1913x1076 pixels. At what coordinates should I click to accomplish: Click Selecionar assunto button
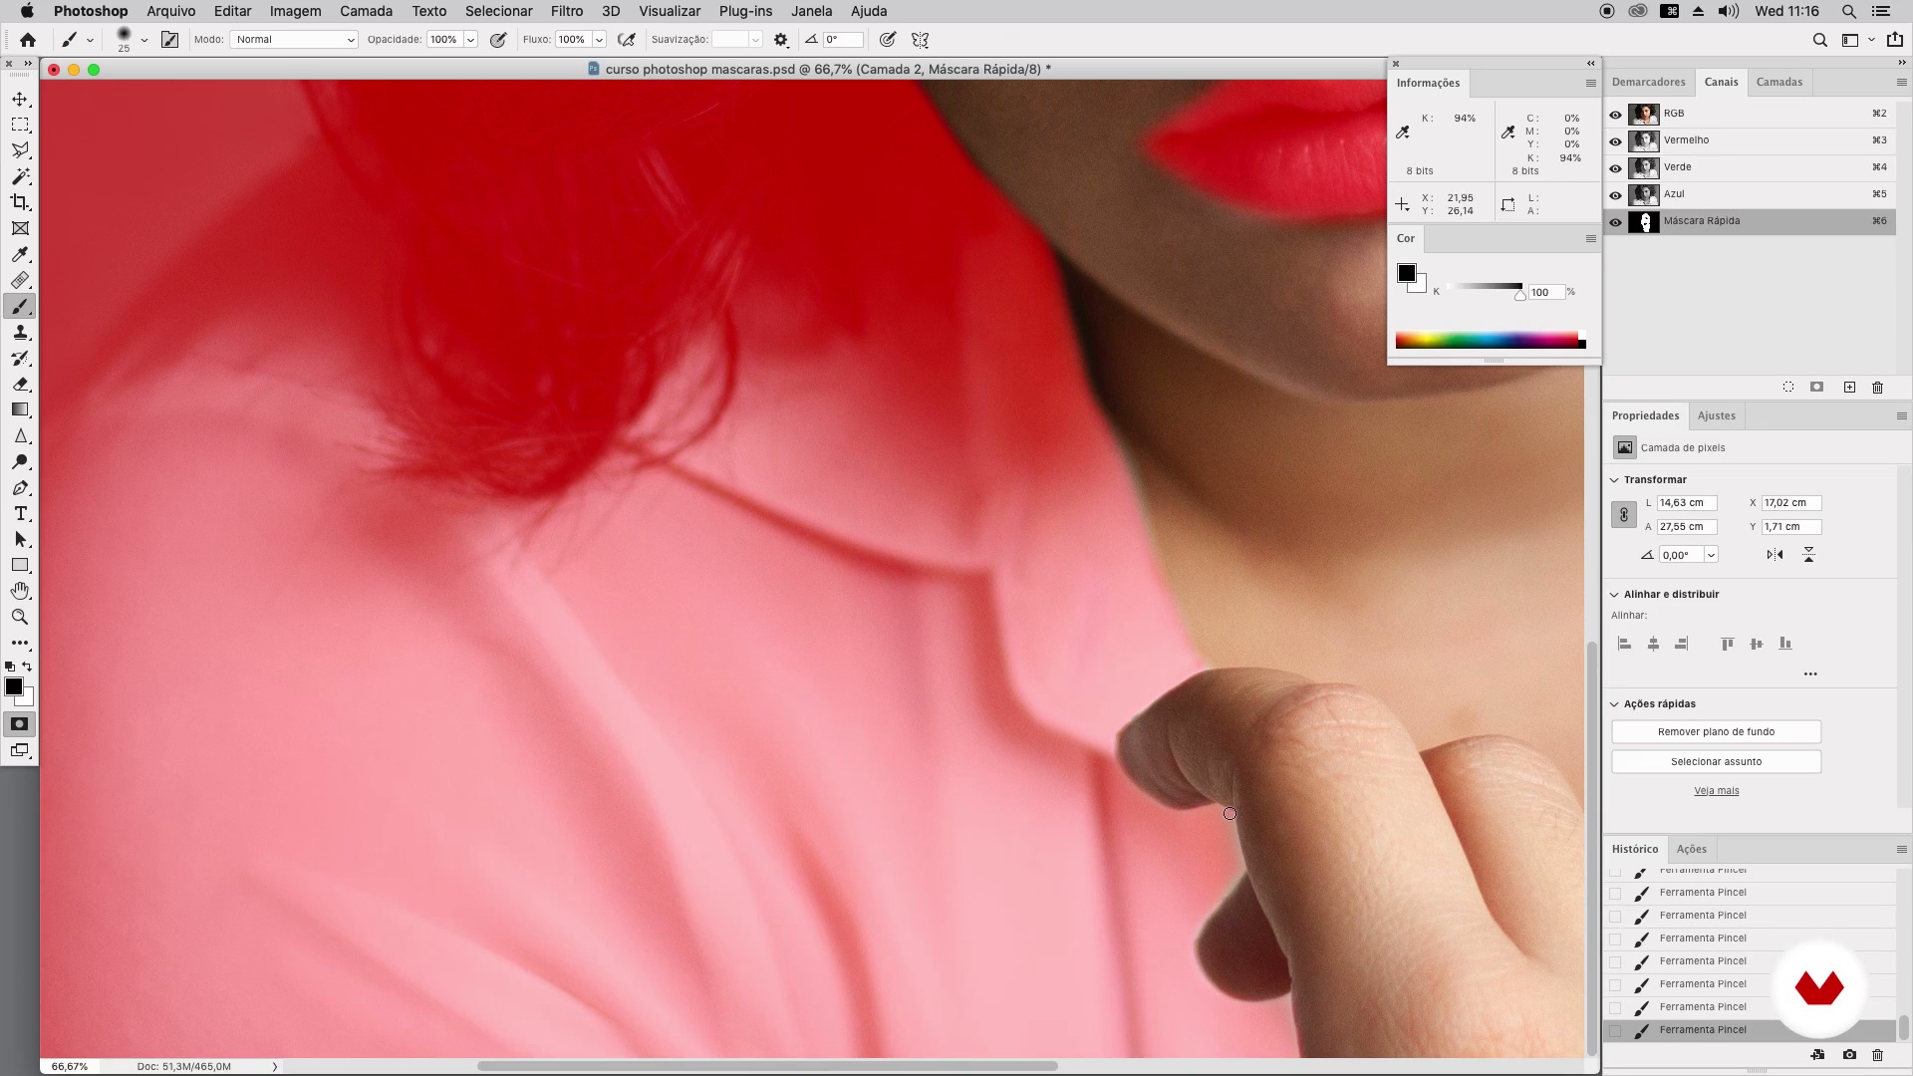[1716, 762]
